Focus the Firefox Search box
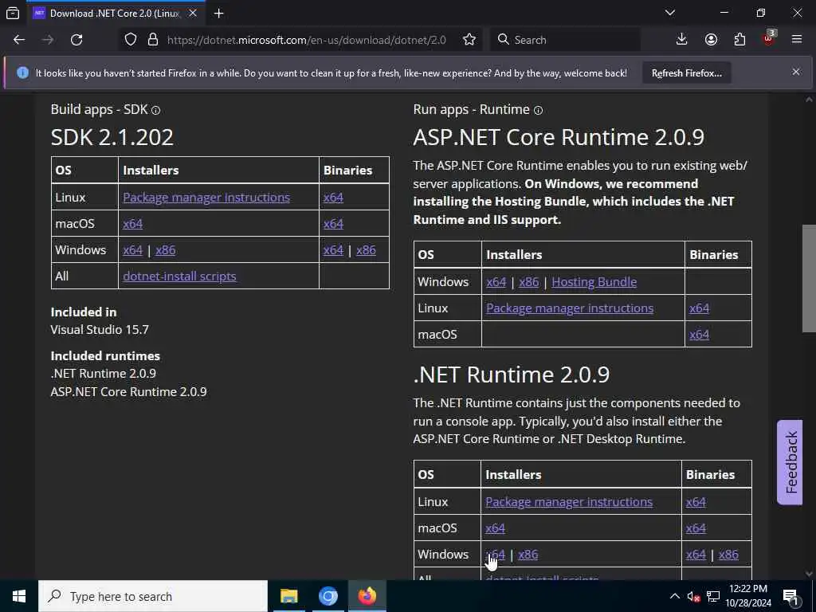 tap(565, 40)
